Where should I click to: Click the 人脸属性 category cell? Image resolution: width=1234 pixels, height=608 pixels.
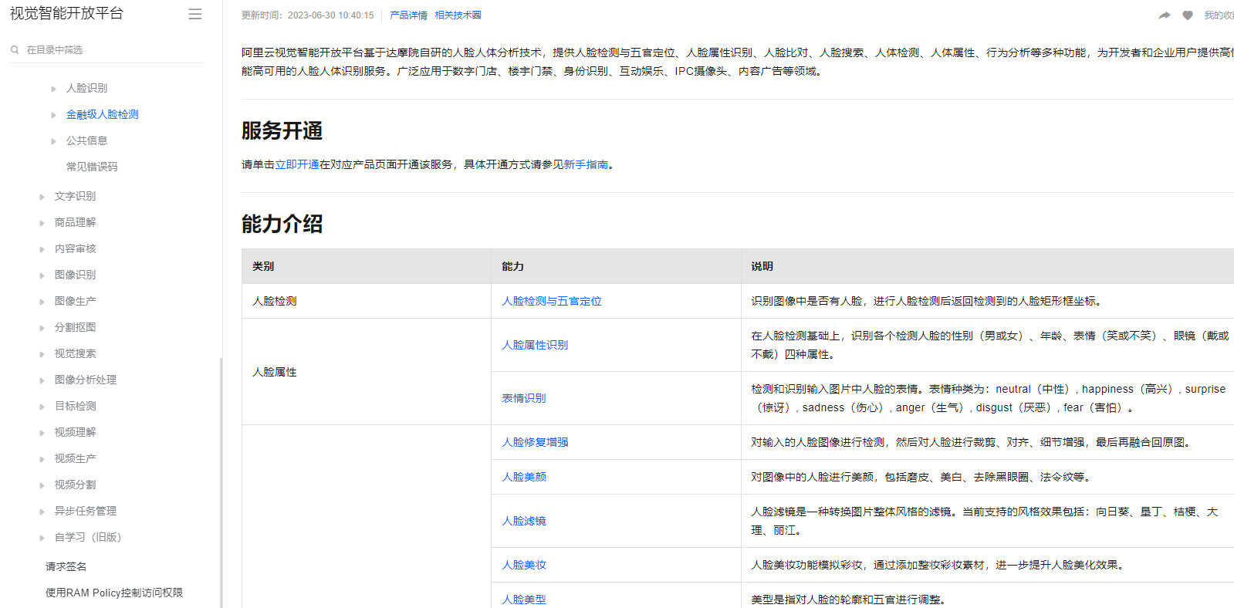367,372
